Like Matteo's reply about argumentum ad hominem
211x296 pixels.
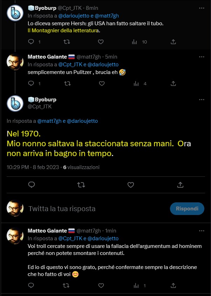click(101, 286)
